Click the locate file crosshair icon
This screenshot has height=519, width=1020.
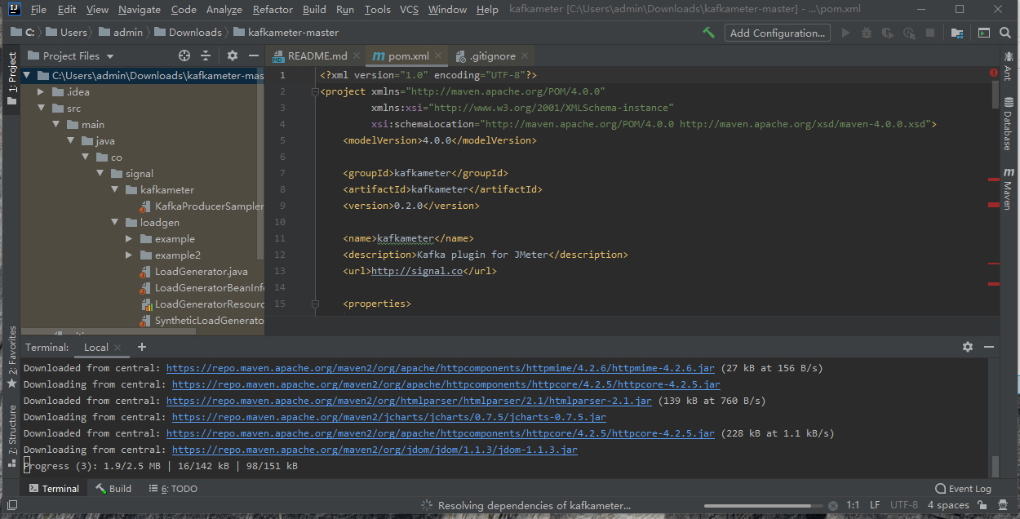pyautogui.click(x=184, y=55)
